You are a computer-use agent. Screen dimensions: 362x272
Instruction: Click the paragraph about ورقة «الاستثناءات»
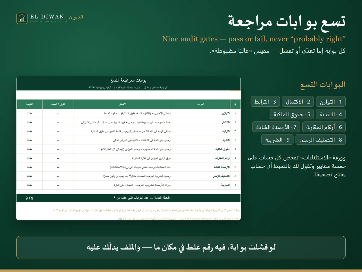(297, 166)
